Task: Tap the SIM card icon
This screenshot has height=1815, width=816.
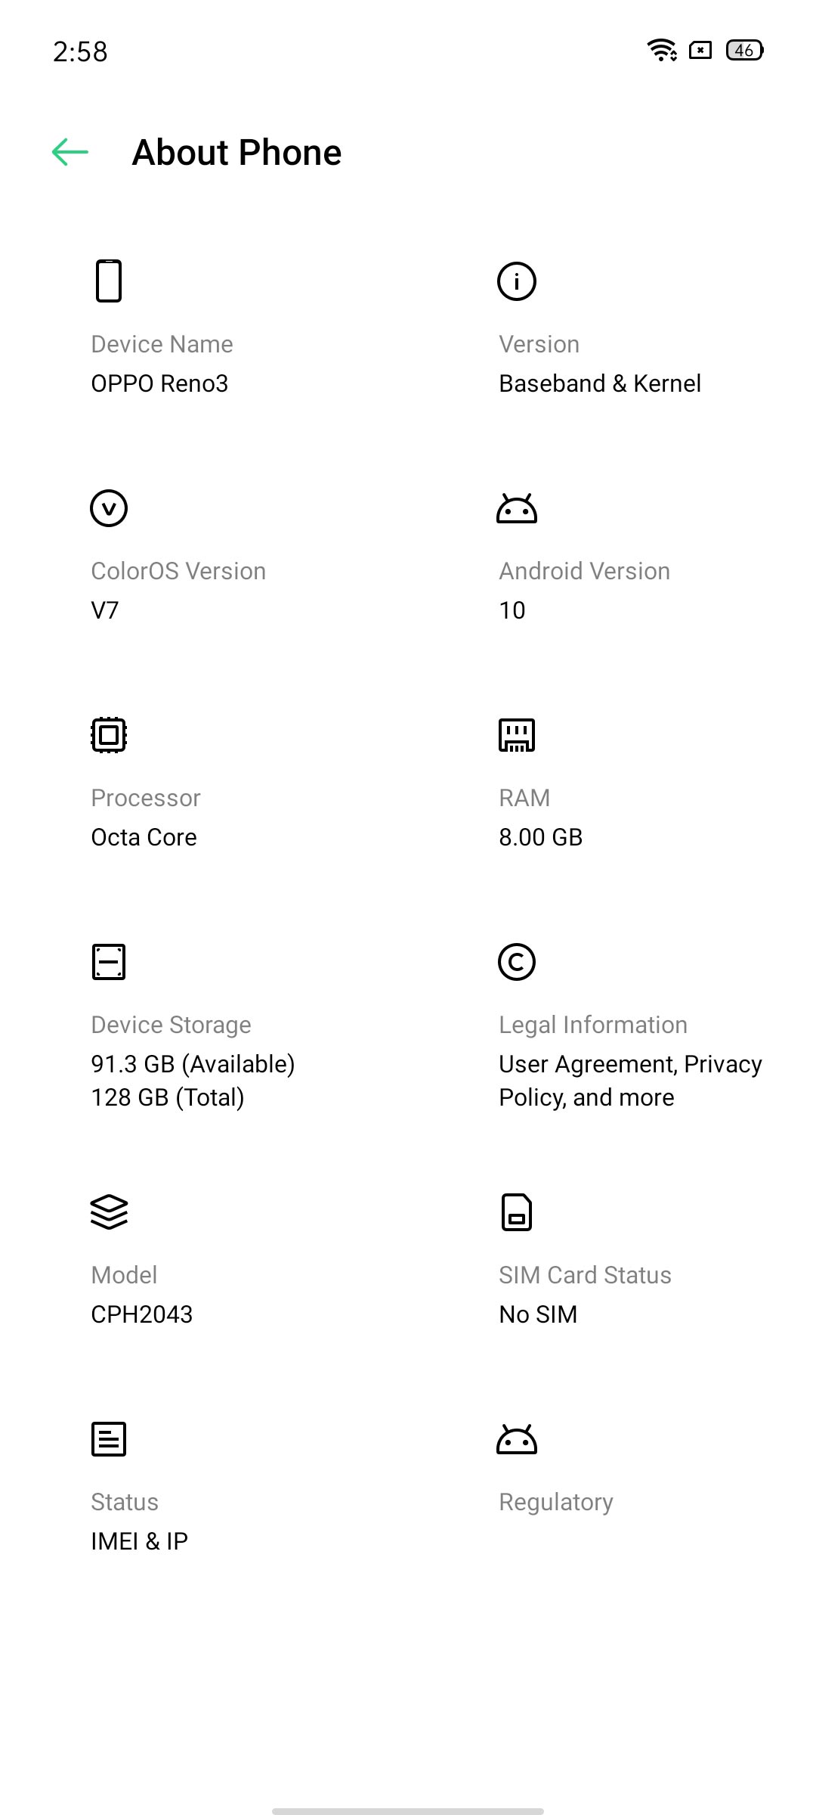Action: [x=517, y=1212]
